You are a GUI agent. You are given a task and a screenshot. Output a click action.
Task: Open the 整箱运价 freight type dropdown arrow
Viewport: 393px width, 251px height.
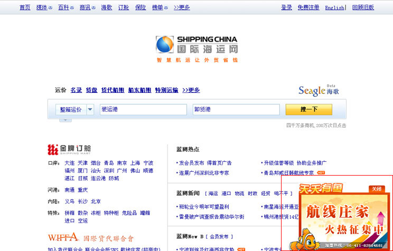coord(90,110)
